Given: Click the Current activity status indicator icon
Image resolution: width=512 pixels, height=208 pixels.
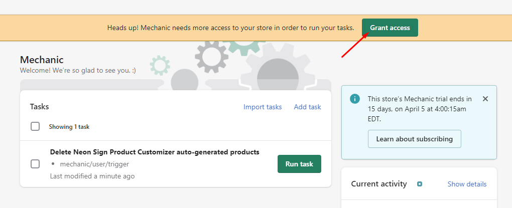Looking at the screenshot, I should pyautogui.click(x=420, y=184).
